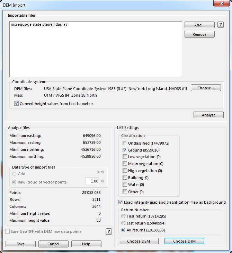This screenshot has height=253, width=232.
Task: Select the First return radio option
Action: click(123, 216)
